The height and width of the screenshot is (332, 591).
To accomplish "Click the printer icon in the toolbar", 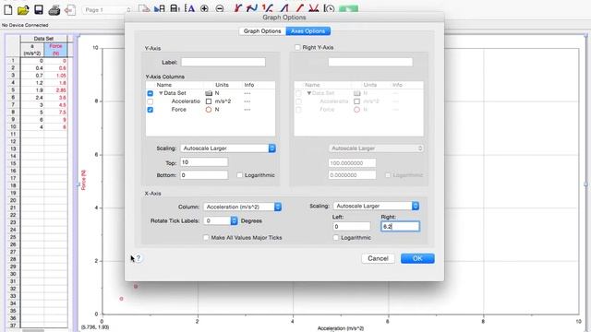I will point(54,9).
